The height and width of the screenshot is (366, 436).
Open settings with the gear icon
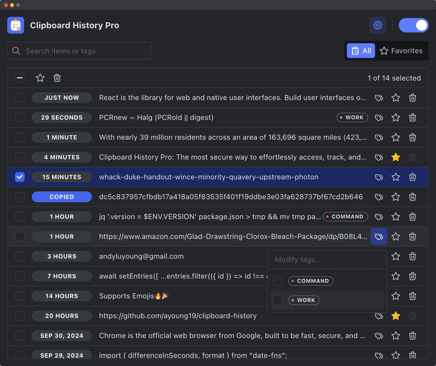tap(377, 25)
